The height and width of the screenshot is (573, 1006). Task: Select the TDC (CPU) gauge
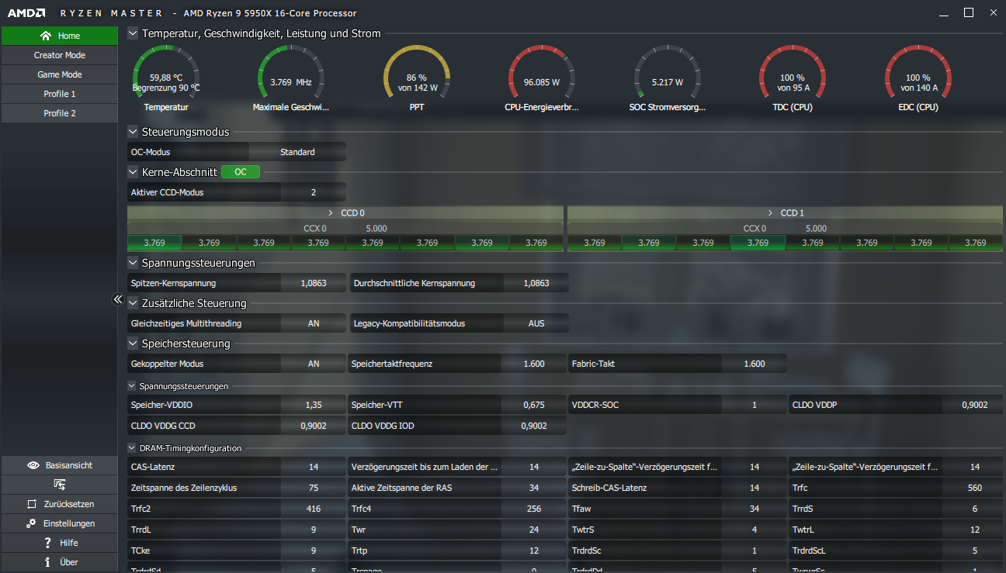point(793,78)
